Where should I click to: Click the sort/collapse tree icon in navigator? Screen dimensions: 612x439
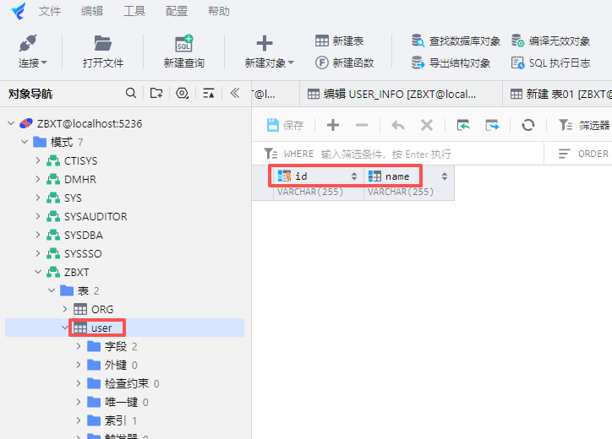(x=209, y=93)
